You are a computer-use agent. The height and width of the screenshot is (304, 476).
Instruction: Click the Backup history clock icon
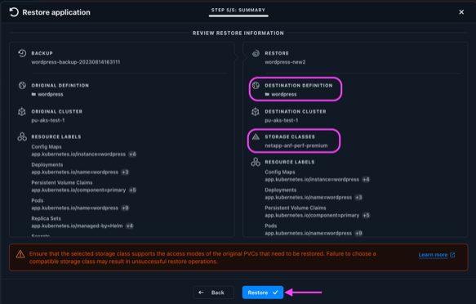pyautogui.click(x=22, y=53)
